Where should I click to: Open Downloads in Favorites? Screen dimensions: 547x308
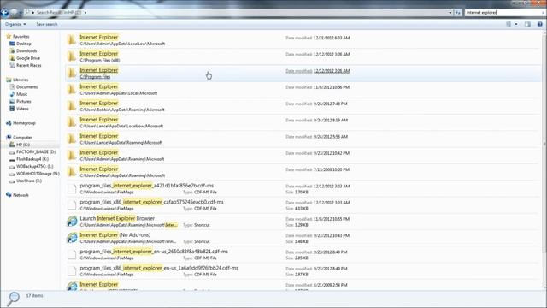pos(23,51)
